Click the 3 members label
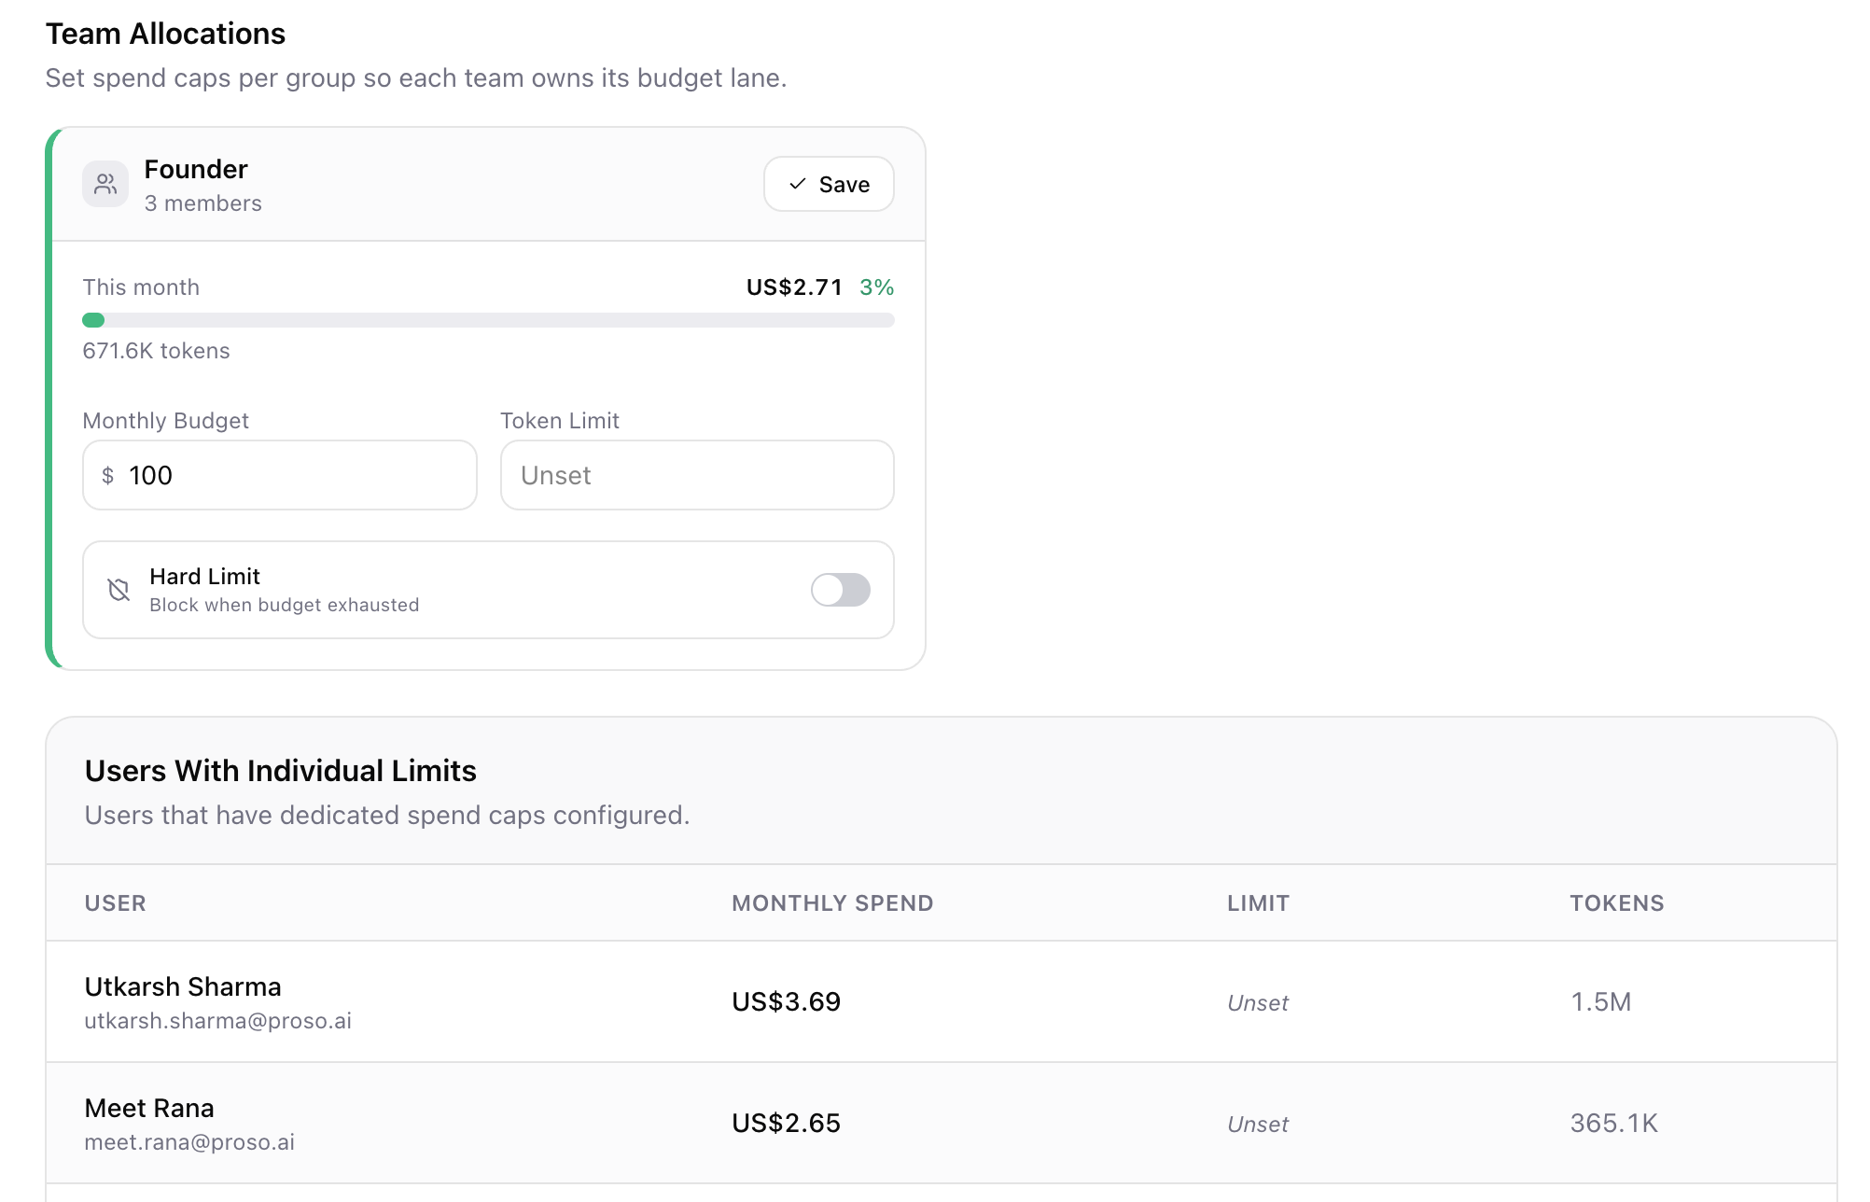 click(203, 203)
